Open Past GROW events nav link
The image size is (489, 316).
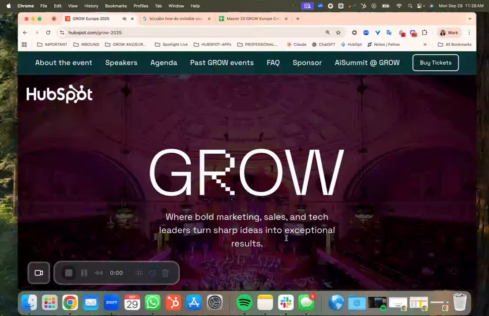[222, 62]
